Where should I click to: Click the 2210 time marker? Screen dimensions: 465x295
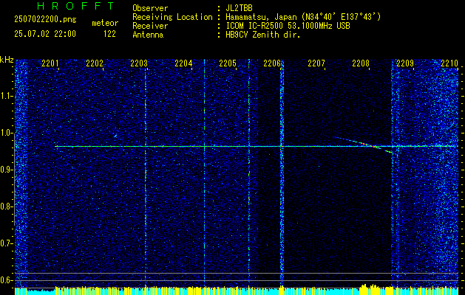click(x=449, y=63)
